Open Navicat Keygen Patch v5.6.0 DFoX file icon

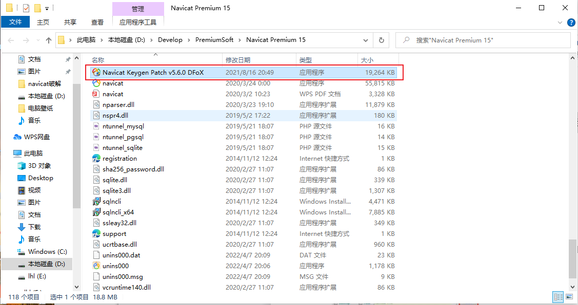click(96, 73)
